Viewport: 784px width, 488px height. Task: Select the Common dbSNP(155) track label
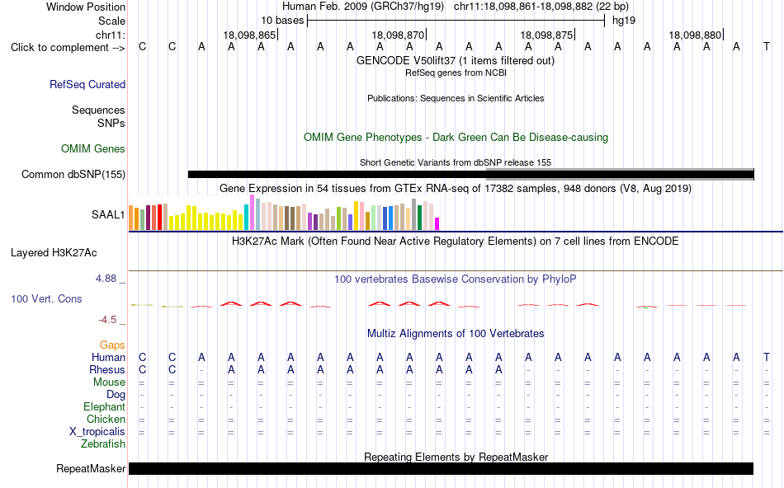pos(73,174)
